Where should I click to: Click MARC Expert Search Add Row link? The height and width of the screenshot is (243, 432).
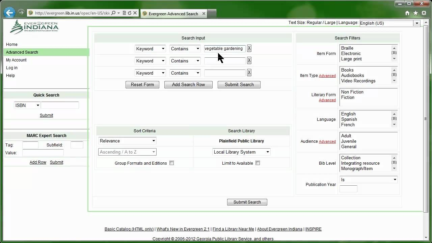tap(38, 162)
